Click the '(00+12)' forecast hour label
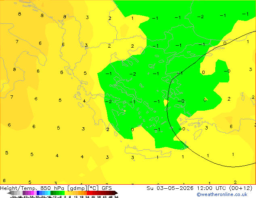The height and width of the screenshot is (198, 256). coord(241,188)
